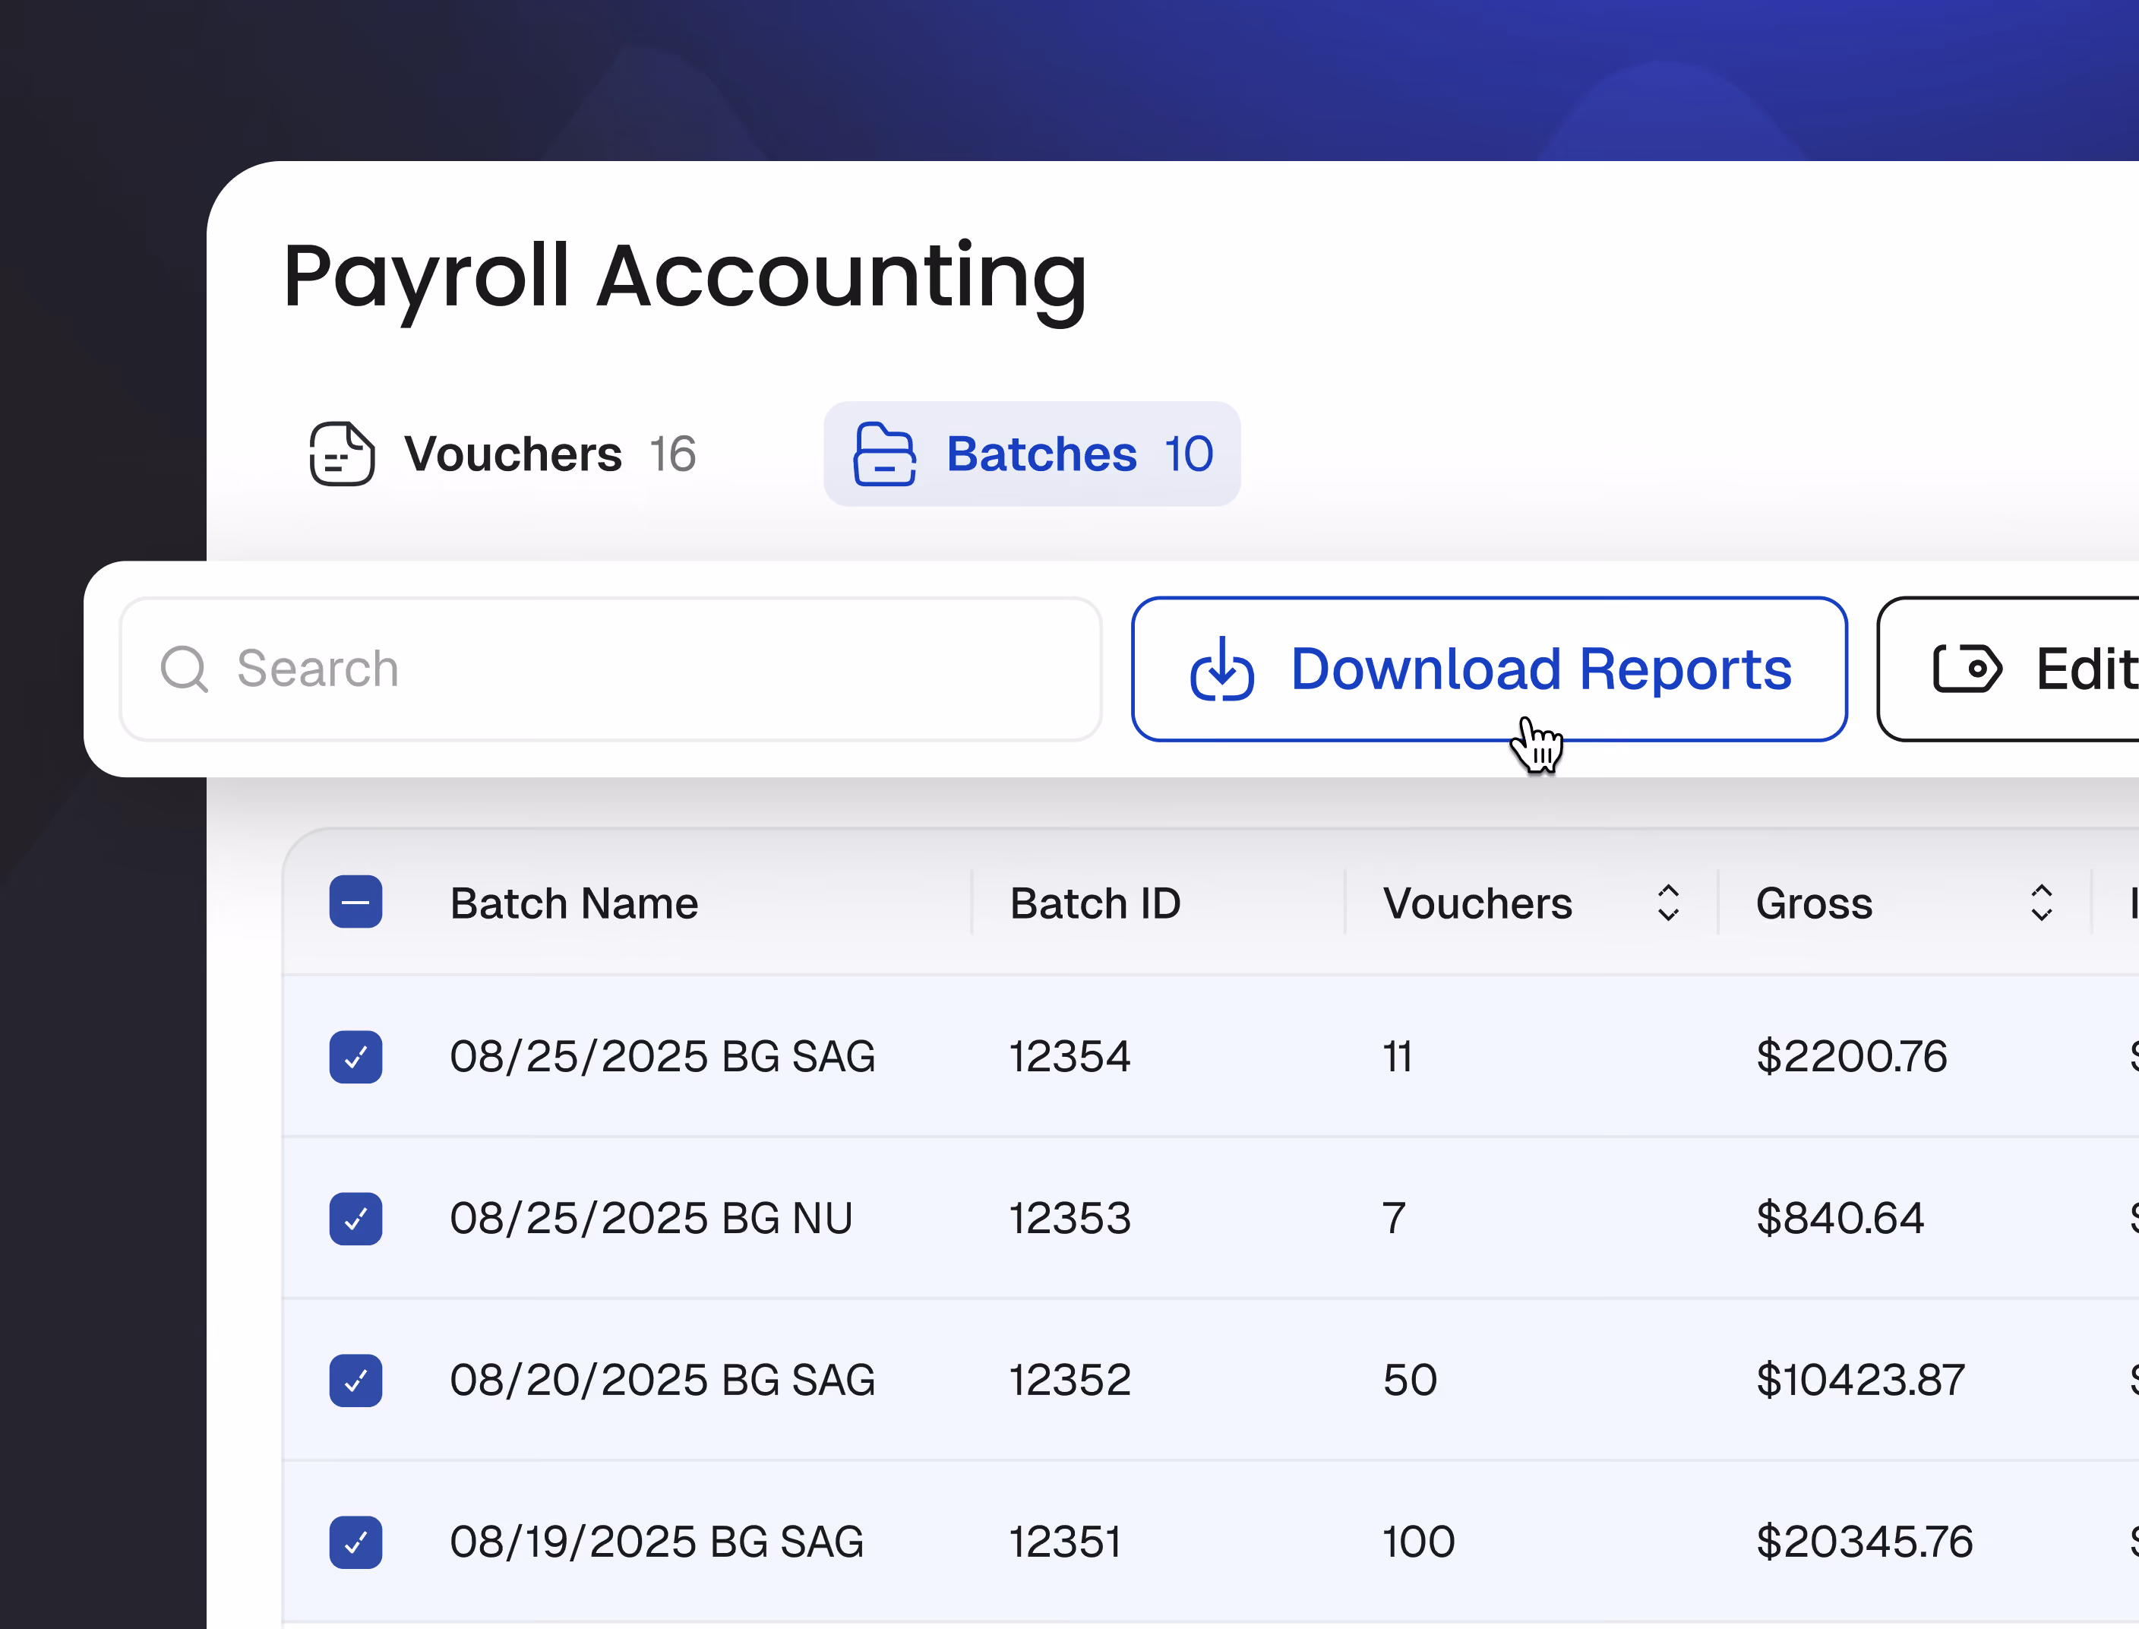This screenshot has width=2139, height=1629.
Task: Click batch ID 12353
Action: tap(1070, 1219)
